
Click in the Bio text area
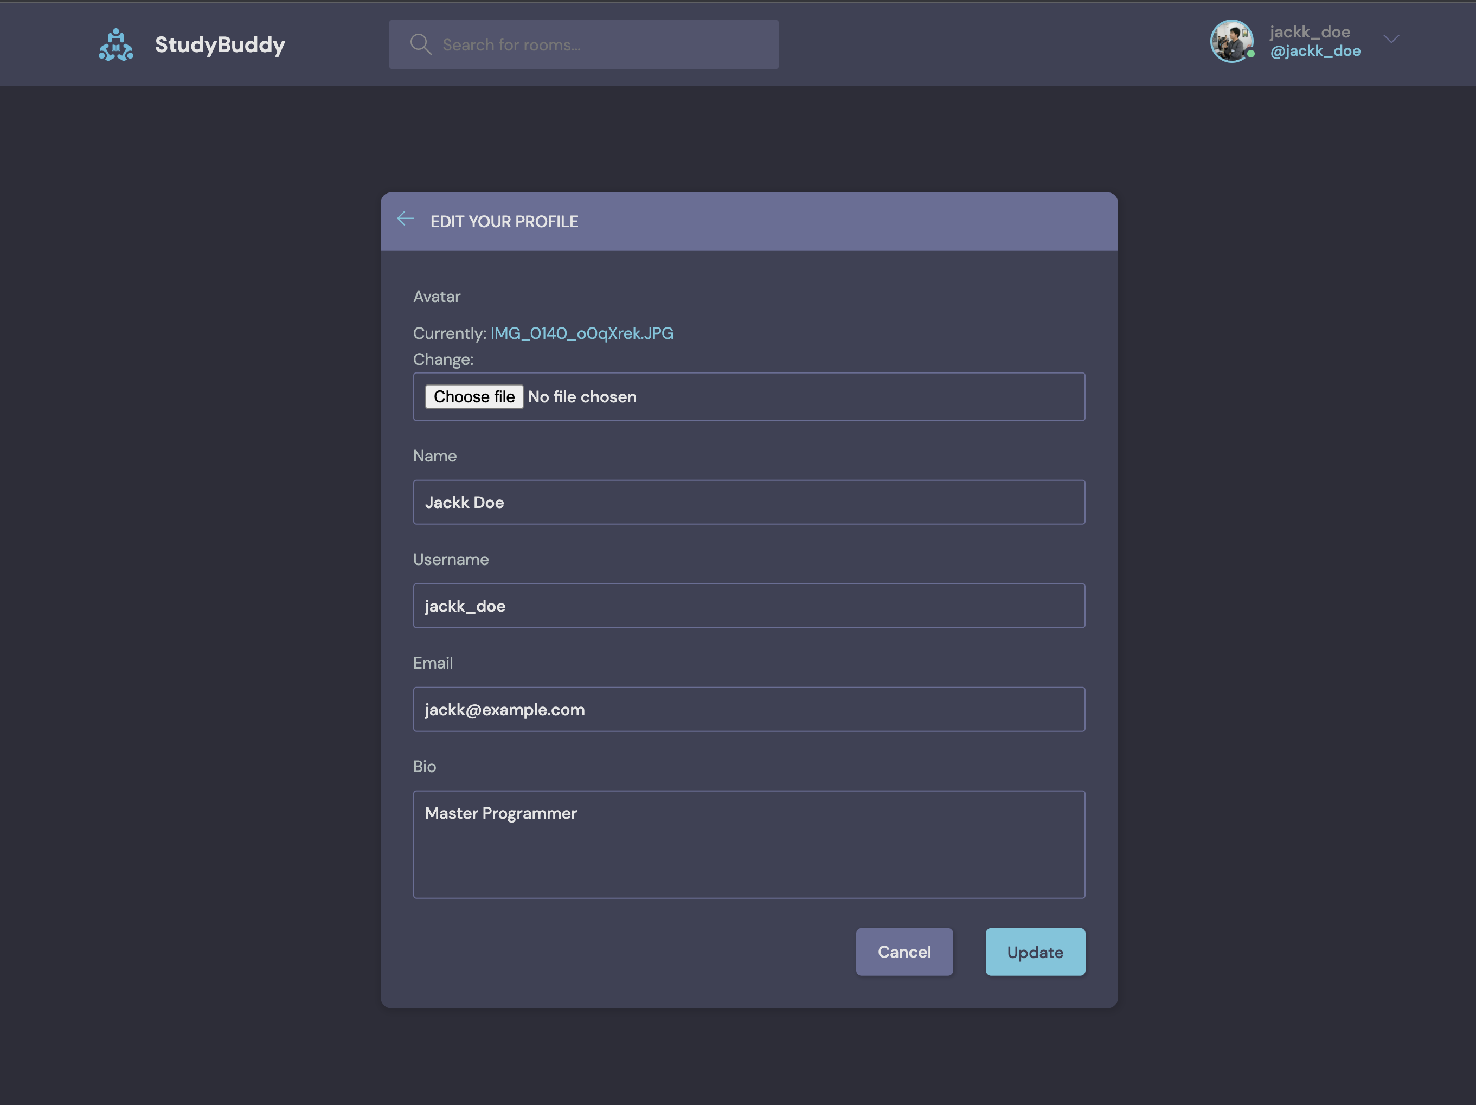point(748,844)
